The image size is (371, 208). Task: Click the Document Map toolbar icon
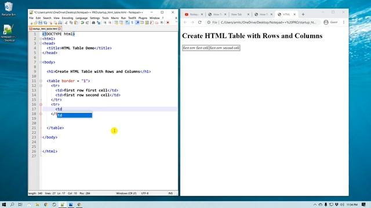(x=147, y=23)
